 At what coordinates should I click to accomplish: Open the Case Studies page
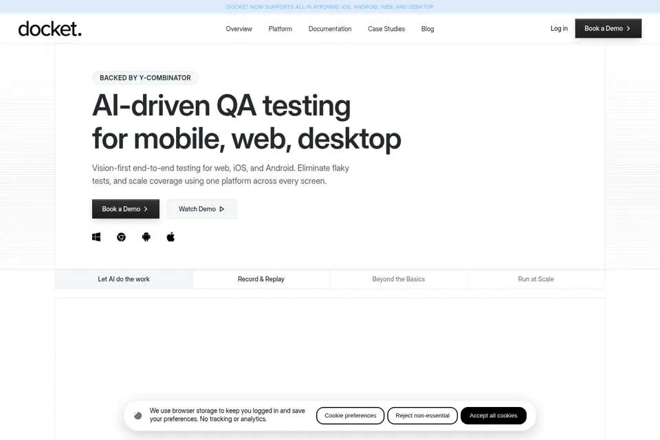click(x=386, y=29)
